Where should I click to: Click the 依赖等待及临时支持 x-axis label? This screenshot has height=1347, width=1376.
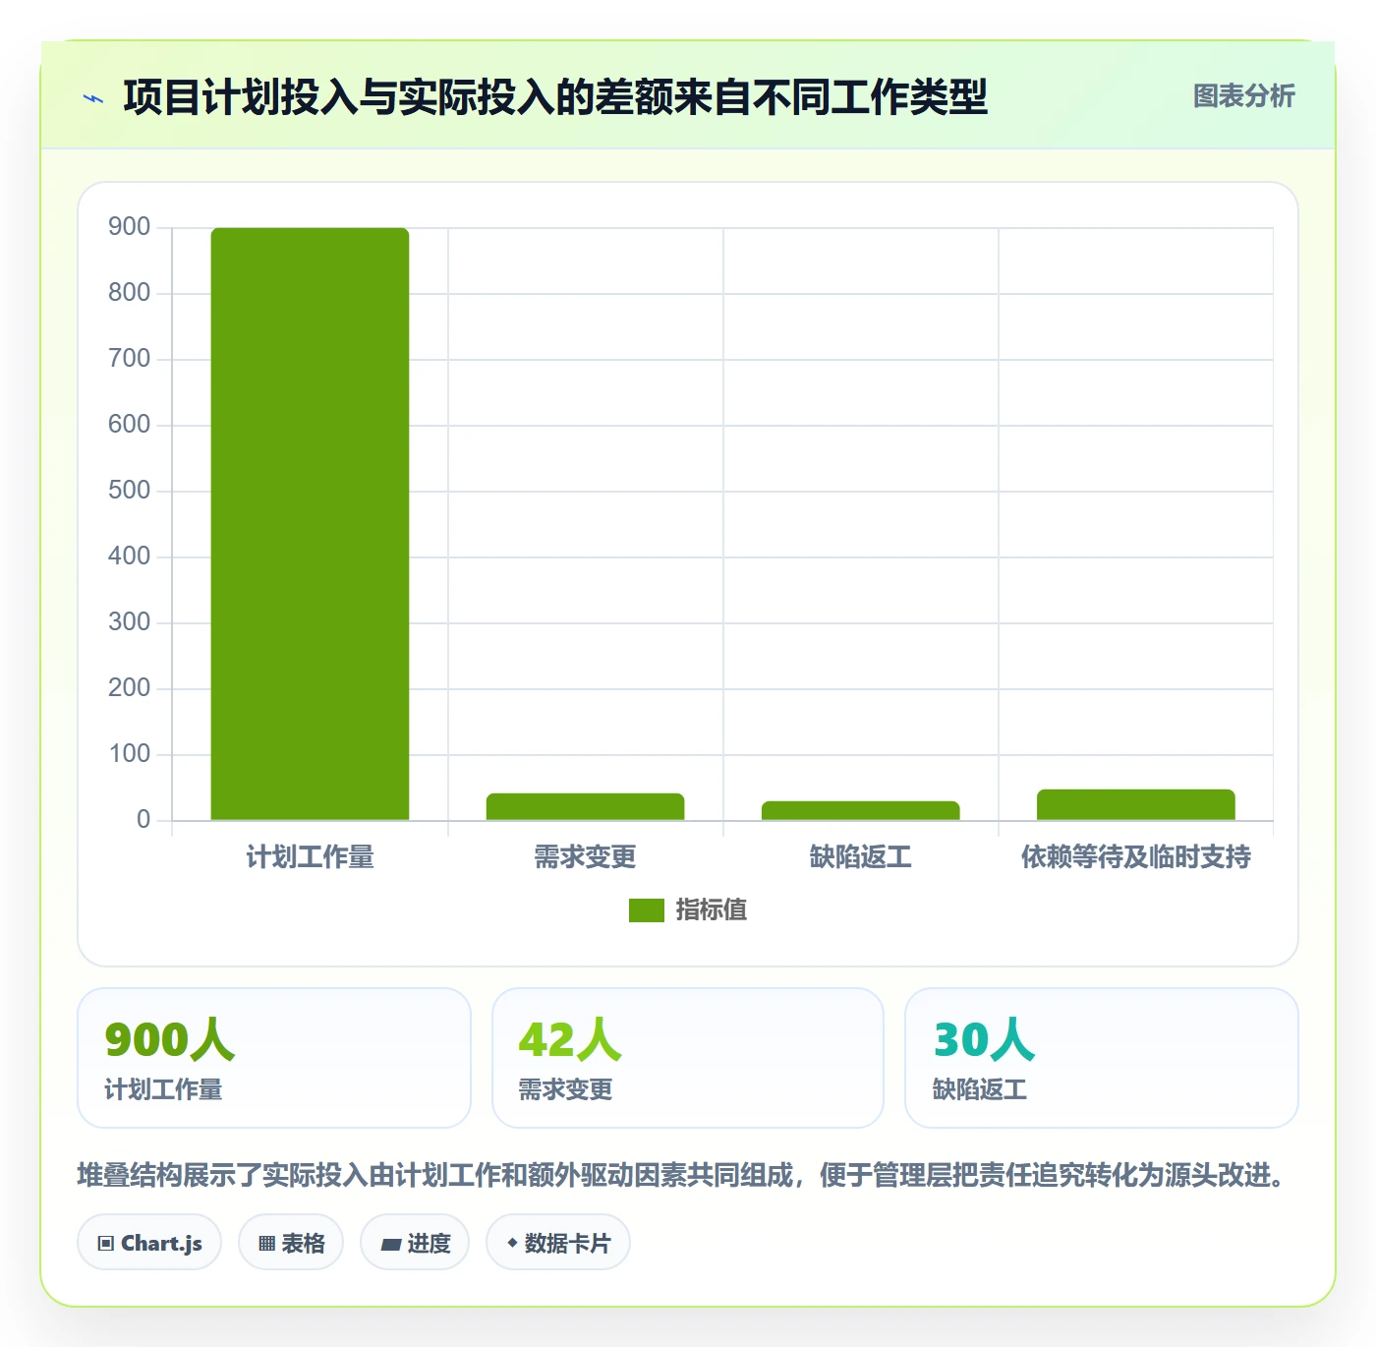[x=1135, y=857]
